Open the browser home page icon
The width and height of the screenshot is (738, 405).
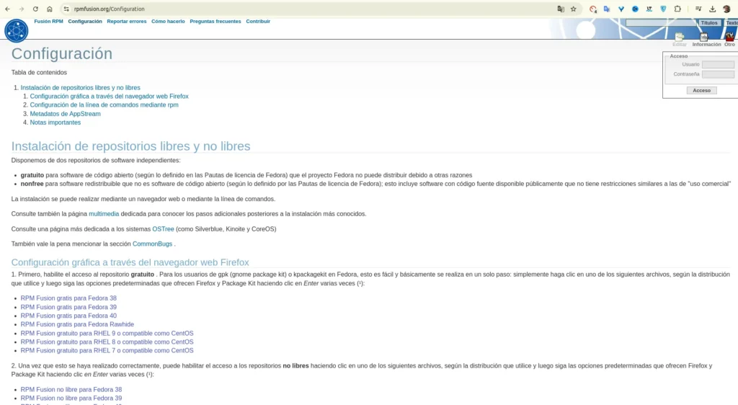pos(50,9)
